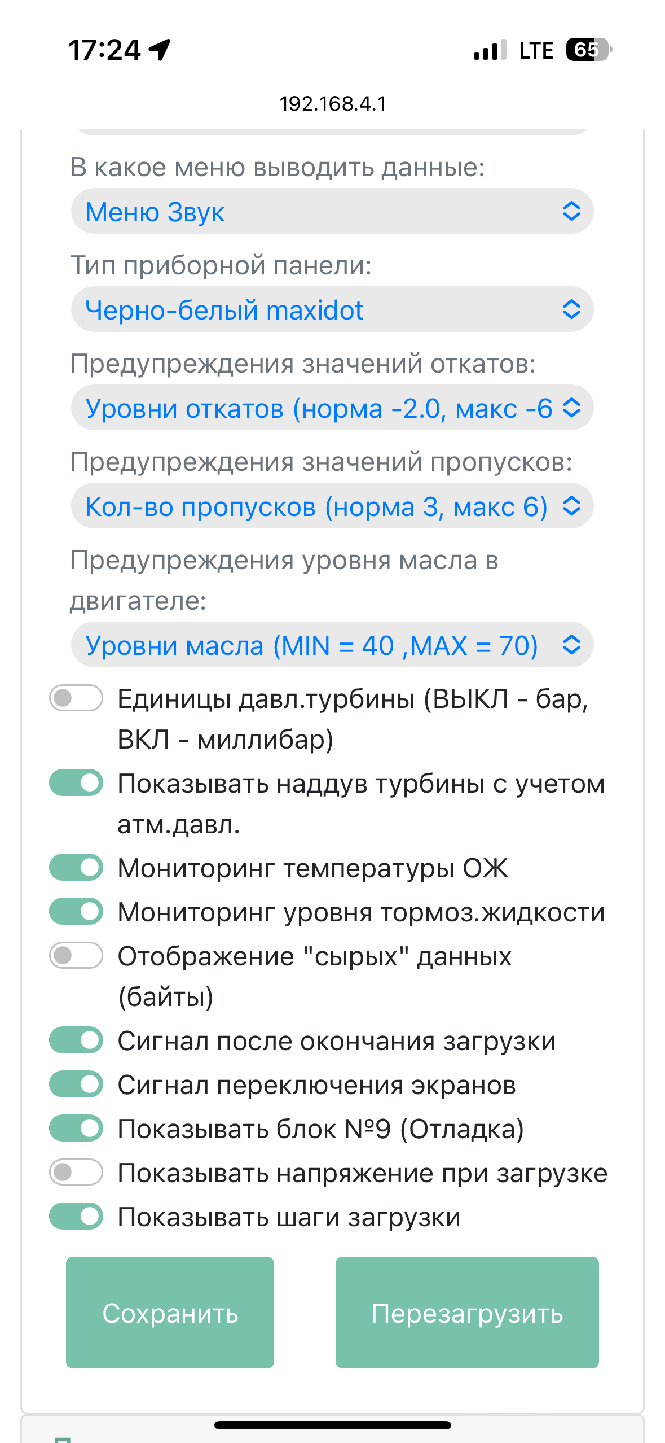Toggle Мониторинг температуры ОЖ off
The height and width of the screenshot is (1443, 665).
click(76, 868)
